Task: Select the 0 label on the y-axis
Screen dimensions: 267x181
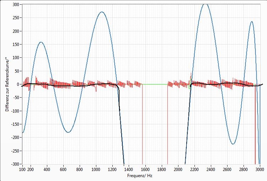Action: (18, 84)
